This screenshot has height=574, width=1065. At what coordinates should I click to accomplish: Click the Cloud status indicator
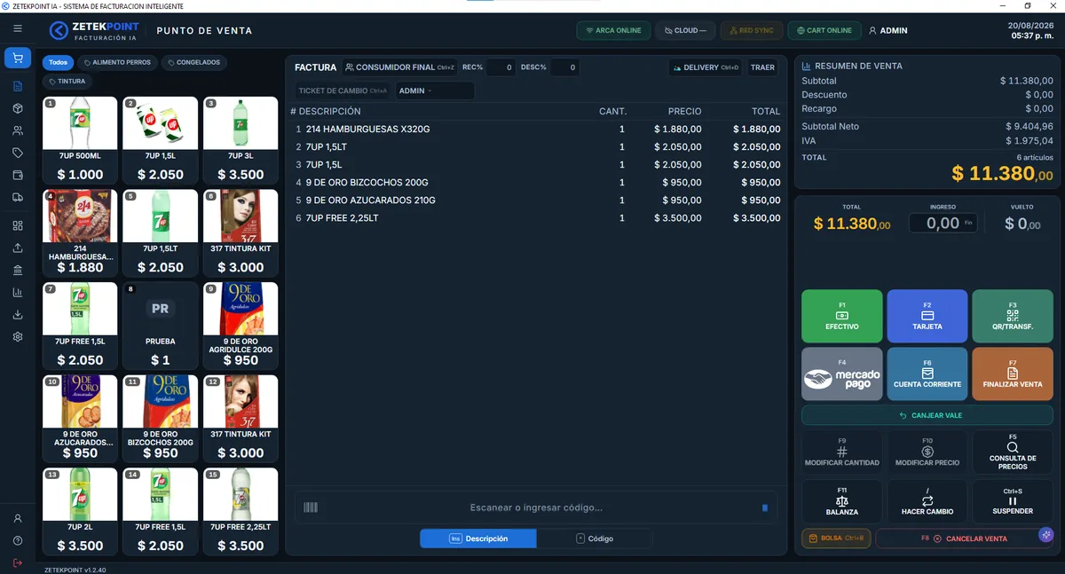point(685,30)
